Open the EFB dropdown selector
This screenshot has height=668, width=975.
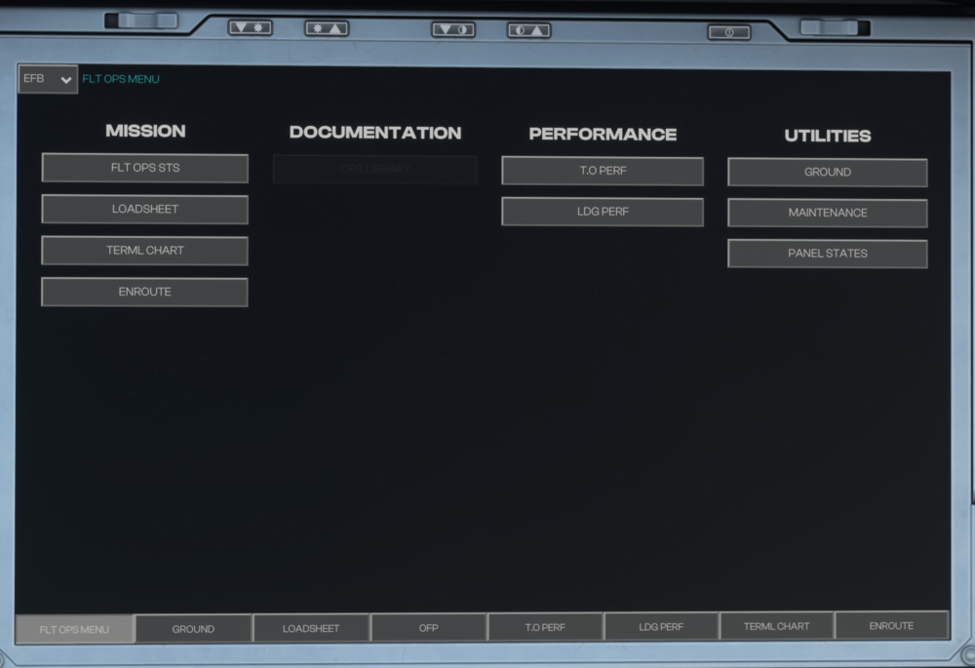[48, 79]
